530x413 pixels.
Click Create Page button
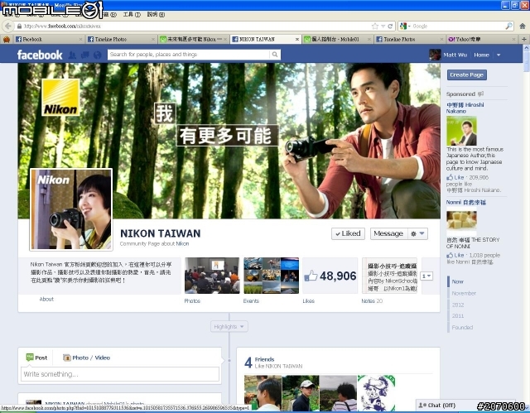tap(467, 74)
